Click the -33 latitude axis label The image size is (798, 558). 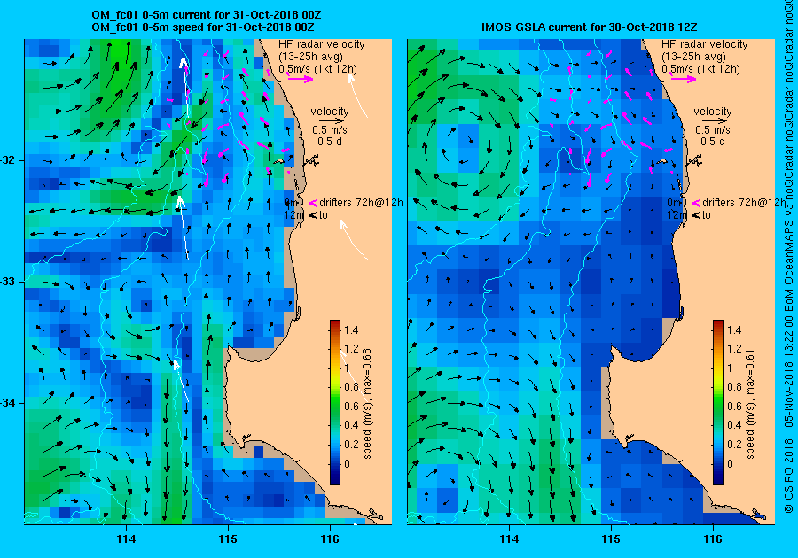tap(9, 282)
